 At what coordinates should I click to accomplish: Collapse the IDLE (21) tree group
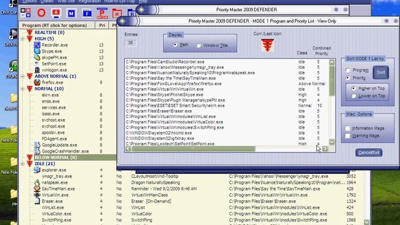coord(22,164)
